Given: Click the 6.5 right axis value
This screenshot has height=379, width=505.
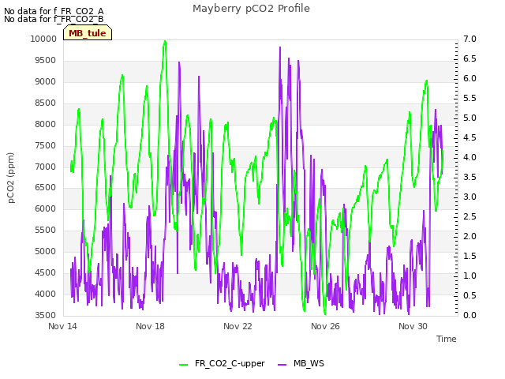Looking at the screenshot, I should [x=469, y=58].
